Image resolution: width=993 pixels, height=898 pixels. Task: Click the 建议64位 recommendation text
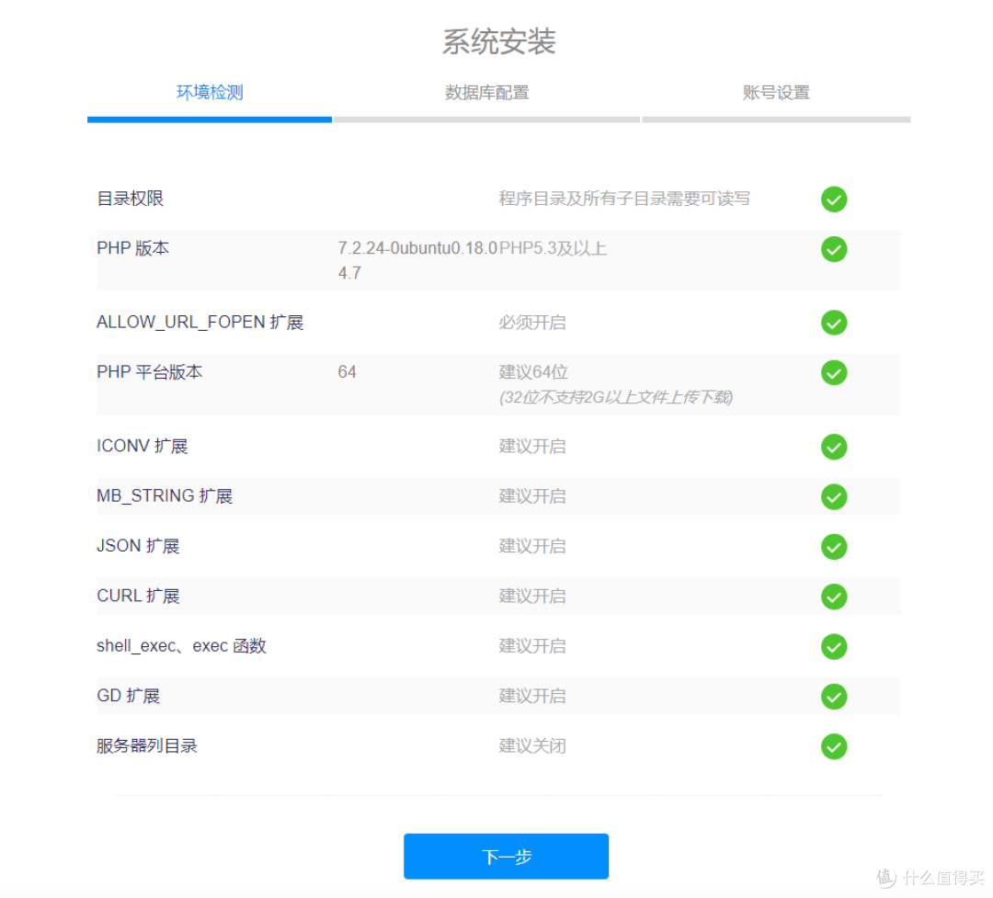(x=533, y=372)
